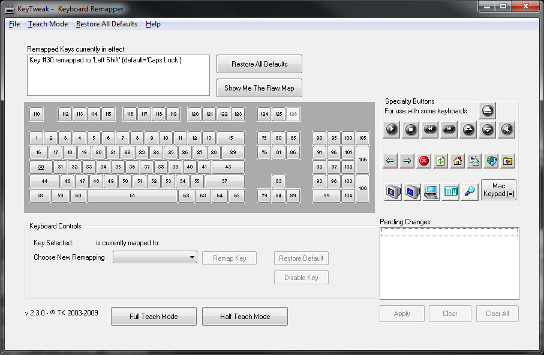This screenshot has width=544, height=355.
Task: Select keyboard key 112
Action: pos(65,114)
